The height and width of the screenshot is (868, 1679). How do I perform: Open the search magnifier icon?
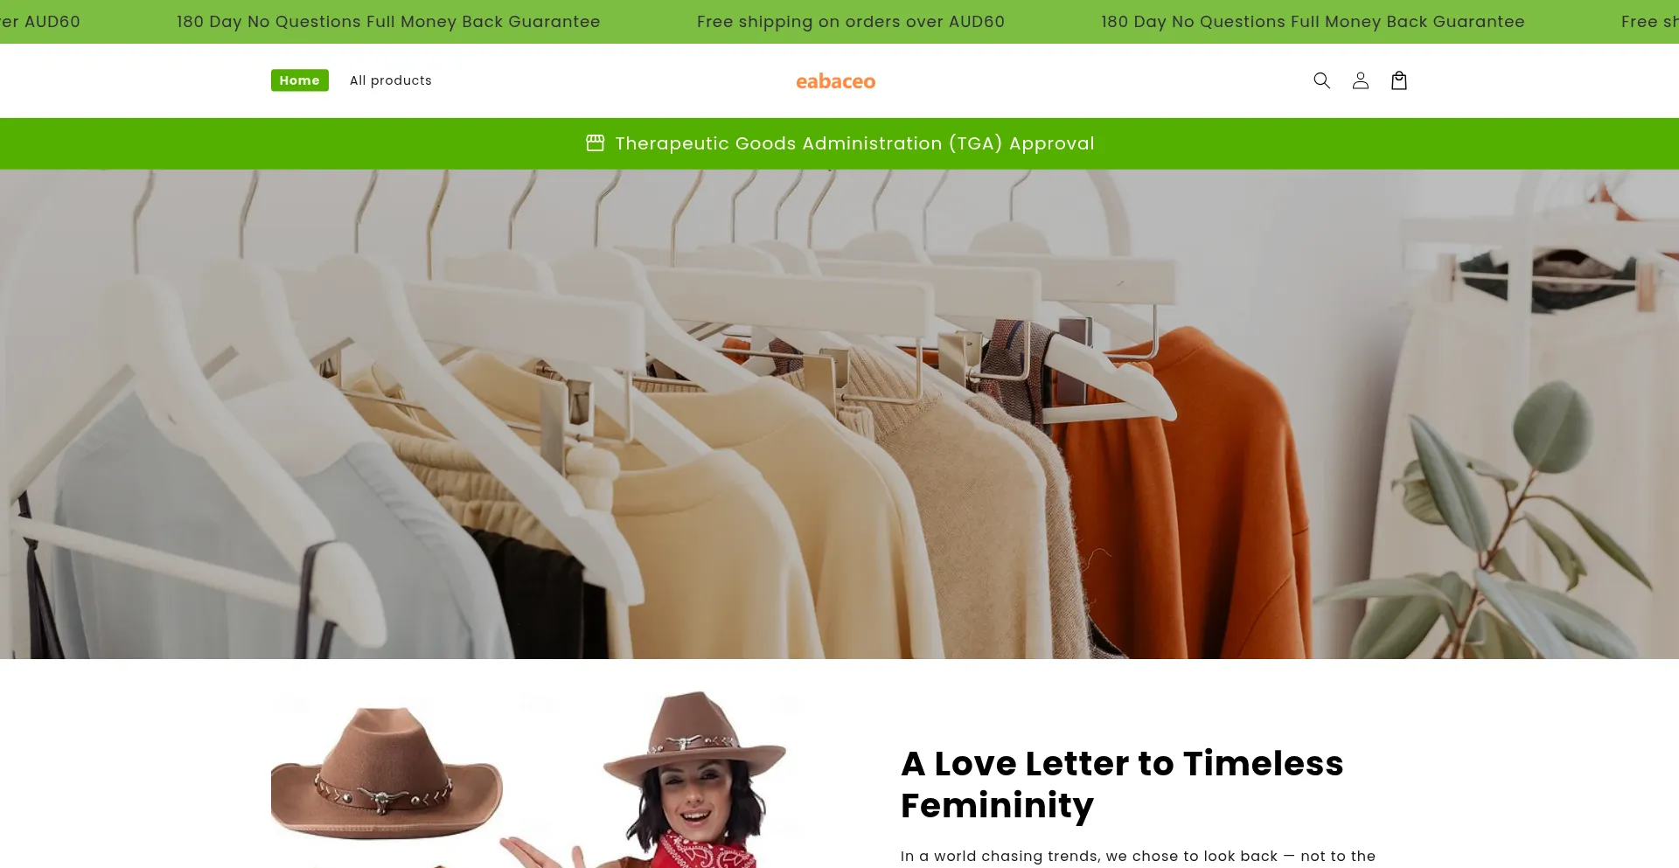(x=1321, y=80)
